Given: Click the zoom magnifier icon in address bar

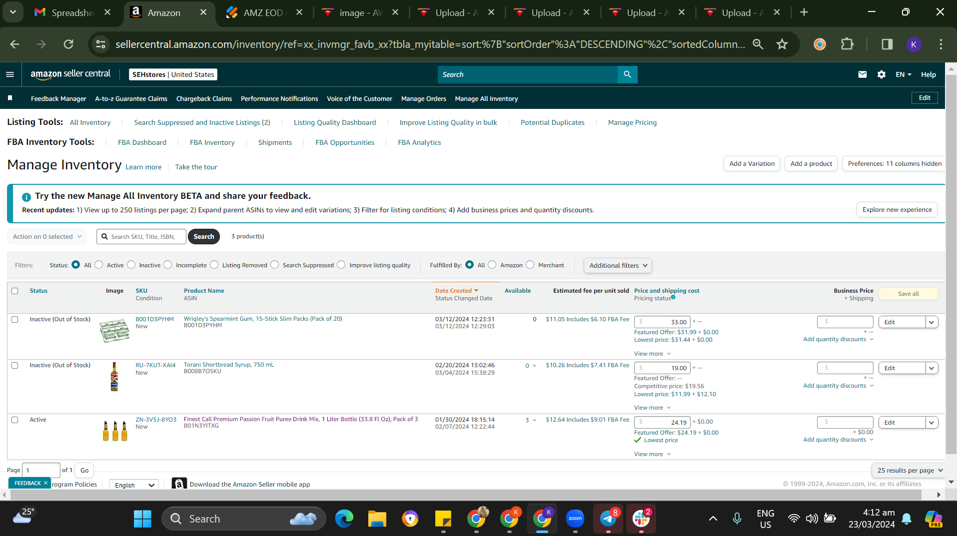Looking at the screenshot, I should tap(758, 44).
